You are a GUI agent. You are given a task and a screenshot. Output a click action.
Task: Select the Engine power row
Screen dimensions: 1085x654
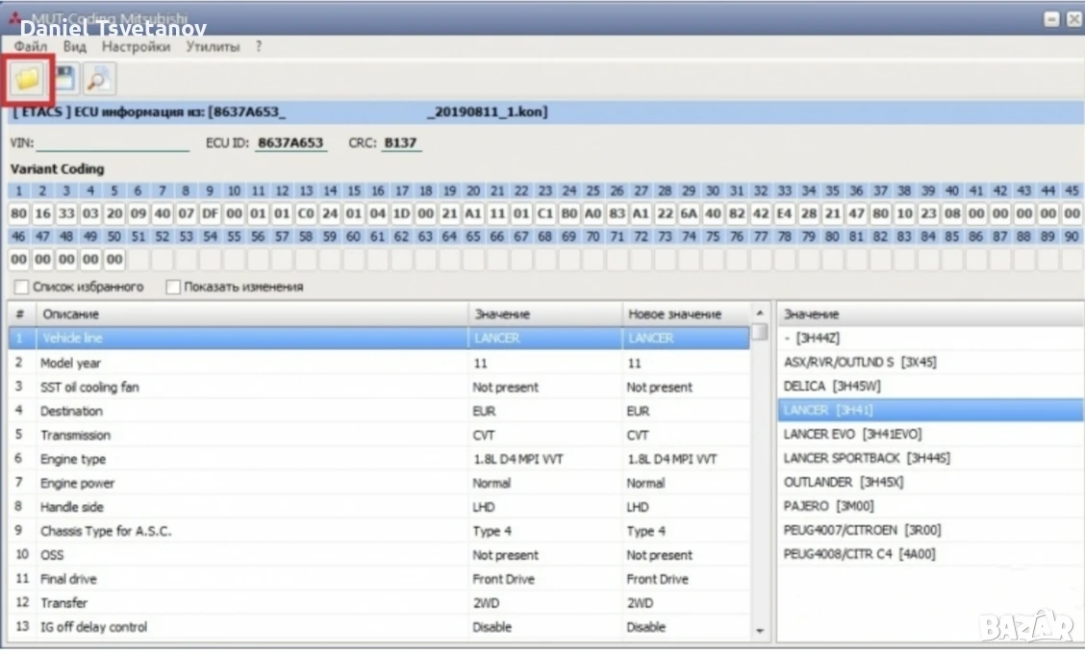[x=379, y=483]
